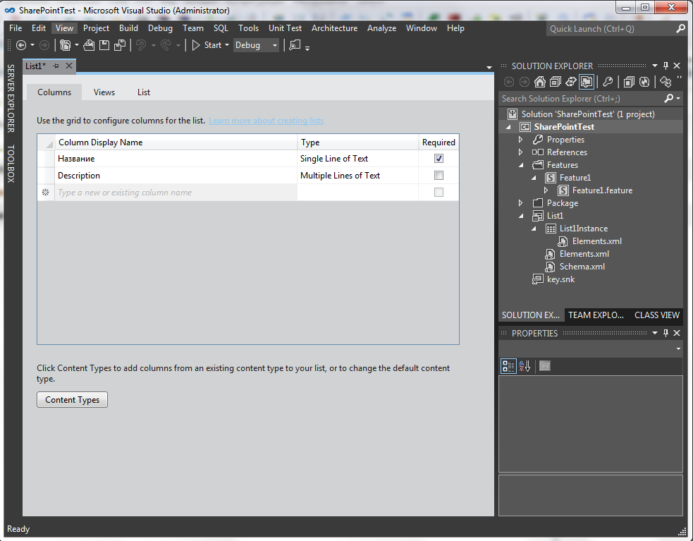Click Sync with Active Document icon

pyautogui.click(x=571, y=81)
